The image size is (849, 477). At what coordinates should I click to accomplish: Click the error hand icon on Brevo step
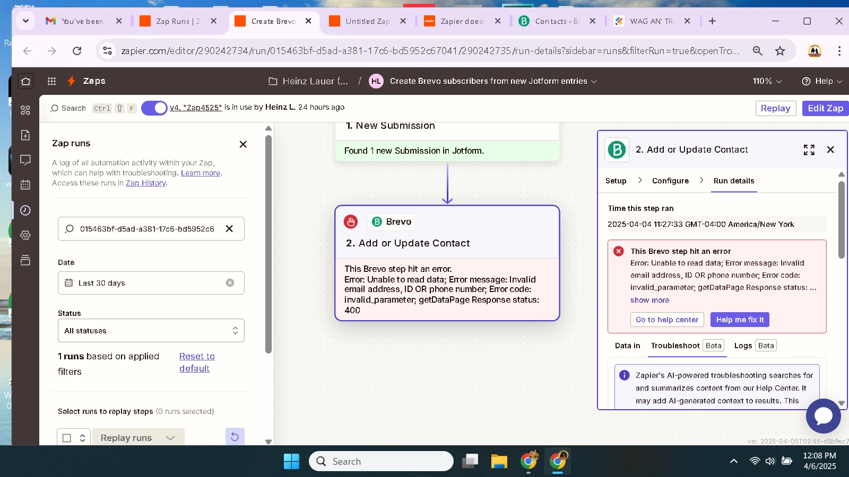coord(351,222)
